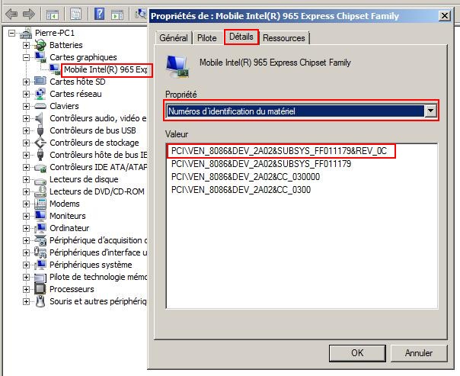Select value ending with CC_030000
This screenshot has width=460, height=376.
click(x=245, y=177)
